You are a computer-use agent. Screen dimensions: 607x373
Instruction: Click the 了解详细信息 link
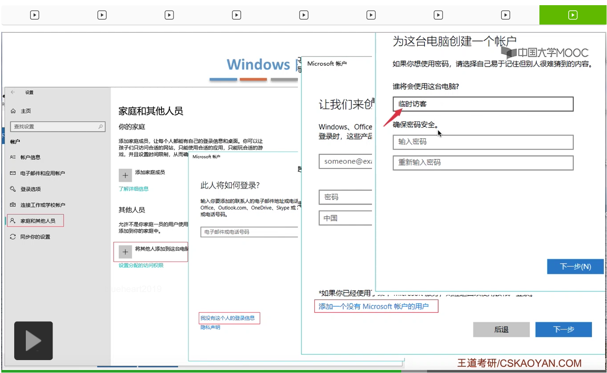pos(133,189)
